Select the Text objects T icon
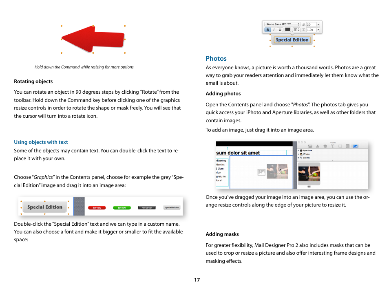This screenshot has height=295, width=389. [333, 146]
